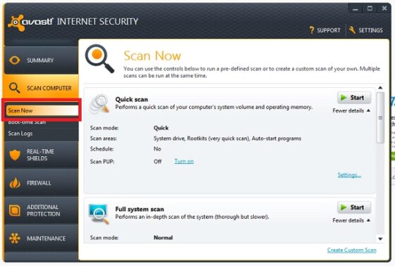Image resolution: width=395 pixels, height=266 pixels.
Task: Click the Additional Protection square icon
Action: [x=15, y=210]
